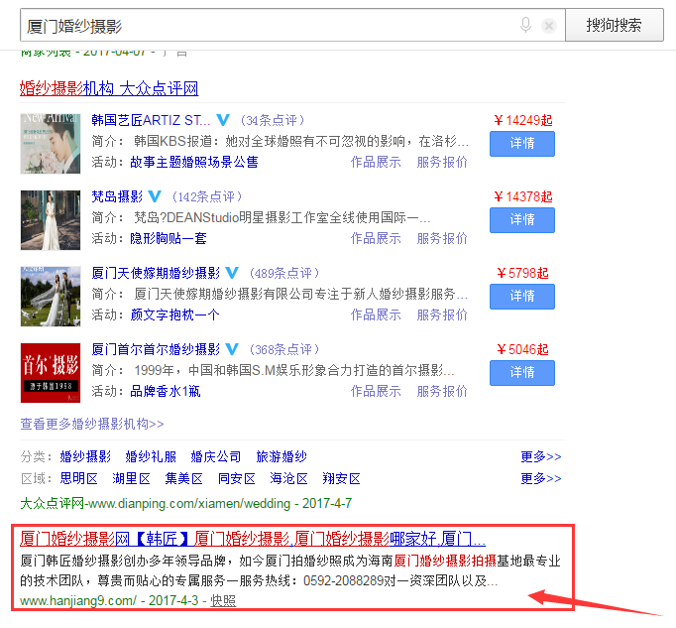Select the 集美区 district link
The image size is (676, 628).
coord(183,478)
